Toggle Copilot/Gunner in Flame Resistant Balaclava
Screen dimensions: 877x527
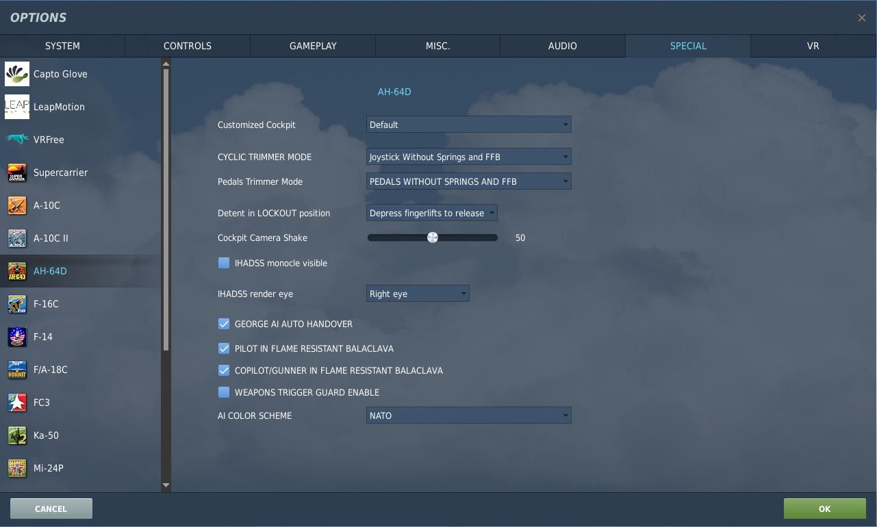tap(223, 370)
